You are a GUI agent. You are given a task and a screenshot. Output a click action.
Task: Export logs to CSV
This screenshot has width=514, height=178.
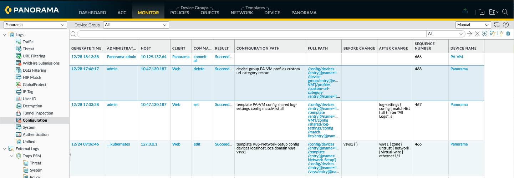pyautogui.click(x=508, y=34)
